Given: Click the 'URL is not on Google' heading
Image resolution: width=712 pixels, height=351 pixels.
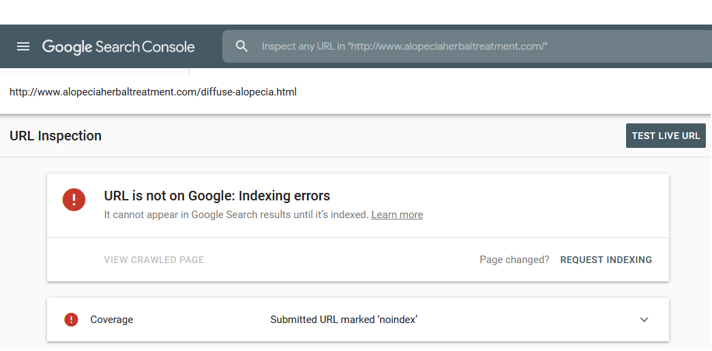Looking at the screenshot, I should [217, 196].
